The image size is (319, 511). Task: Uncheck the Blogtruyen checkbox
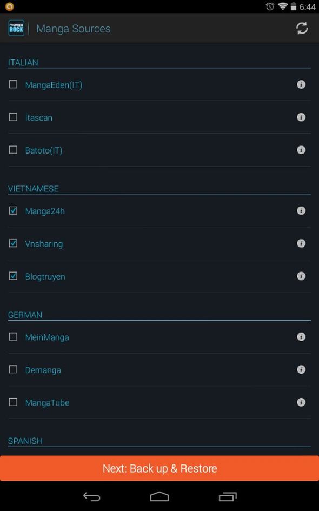(x=13, y=276)
